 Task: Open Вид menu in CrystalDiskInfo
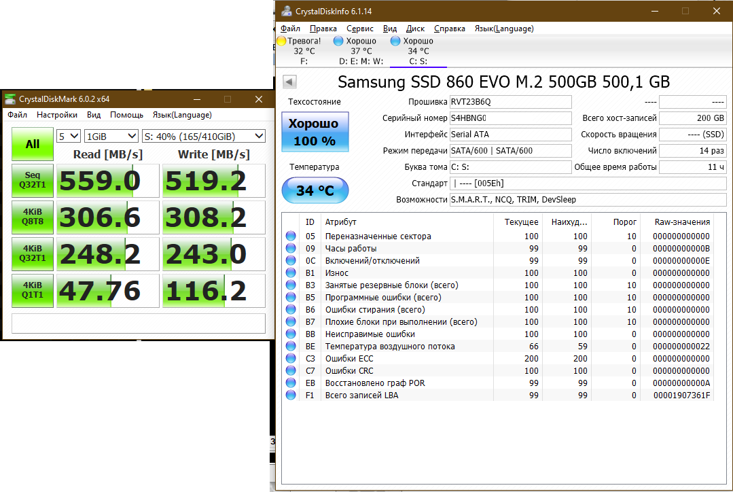390,29
